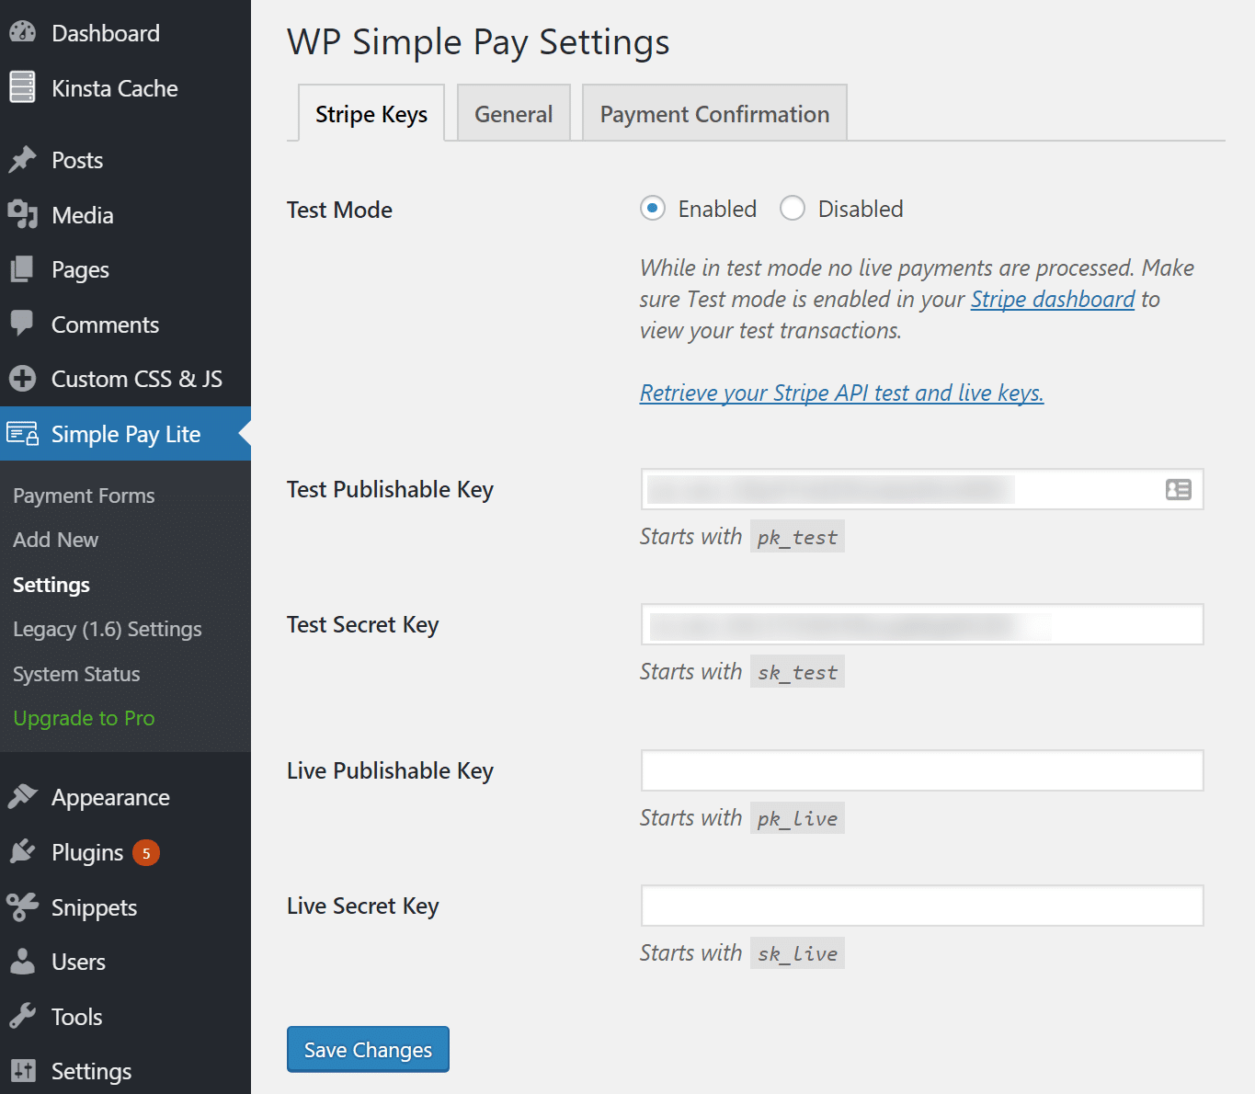Expand the Settings menu

[x=92, y=1070]
